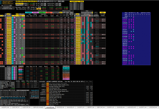Click the NONE selector above the pairs list
The width and height of the screenshot is (159, 109).
pyautogui.click(x=8, y=16)
